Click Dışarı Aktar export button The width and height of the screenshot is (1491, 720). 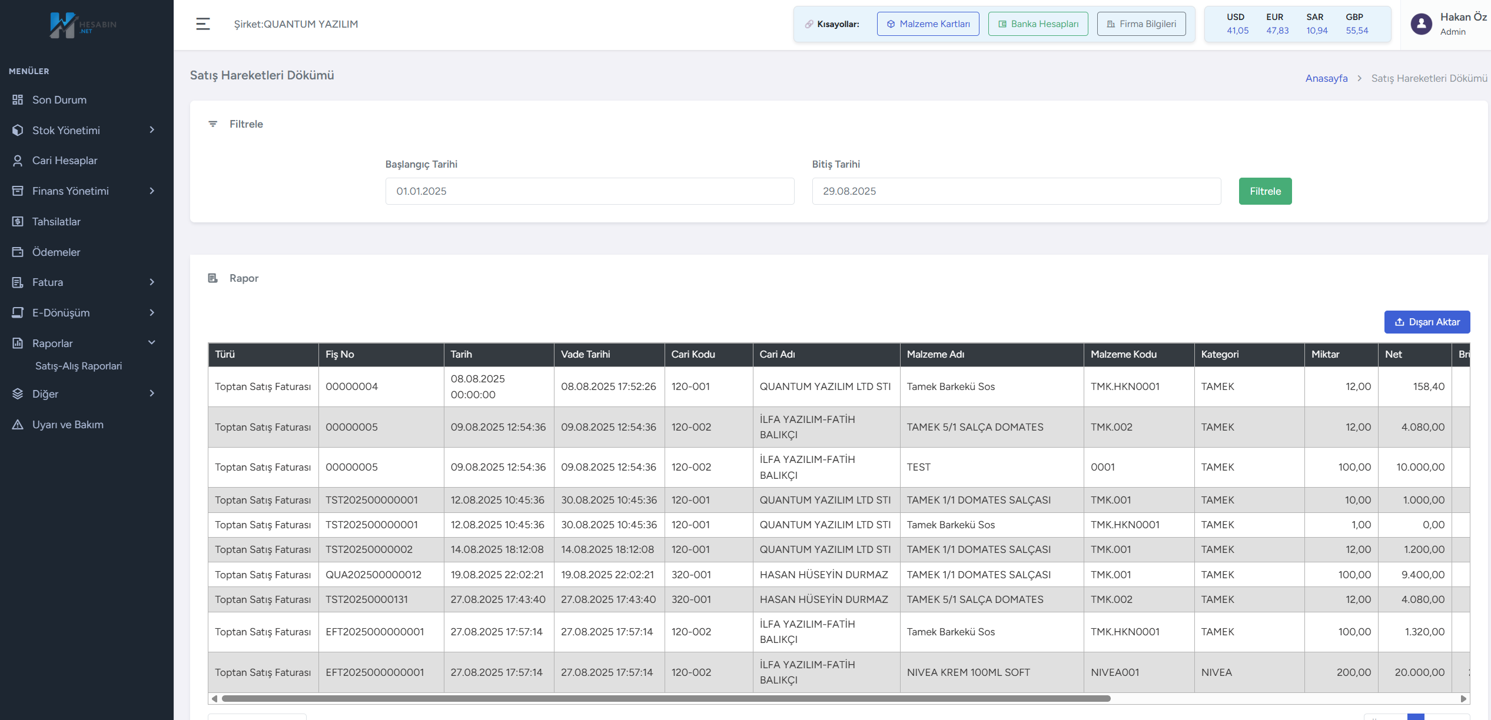[x=1426, y=322]
